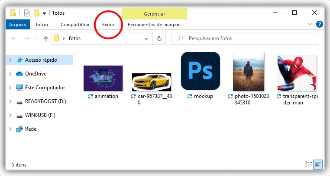Click the sync status icon beside animation
Screen dimensions: 330x176
[x=91, y=96]
